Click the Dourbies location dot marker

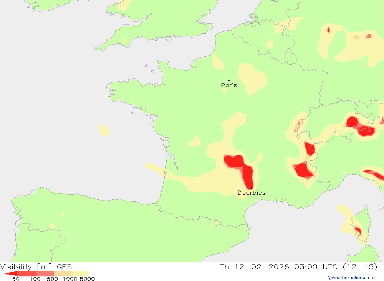click(252, 188)
